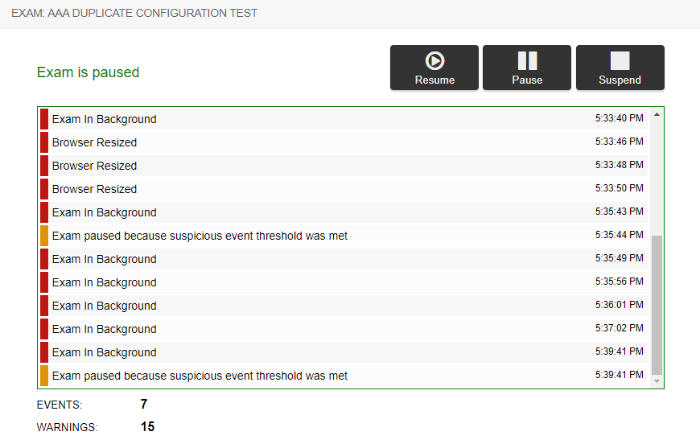The image size is (700, 444).
Task: Select the Browser Resized row at 5:33:48 PM
Action: 344,166
